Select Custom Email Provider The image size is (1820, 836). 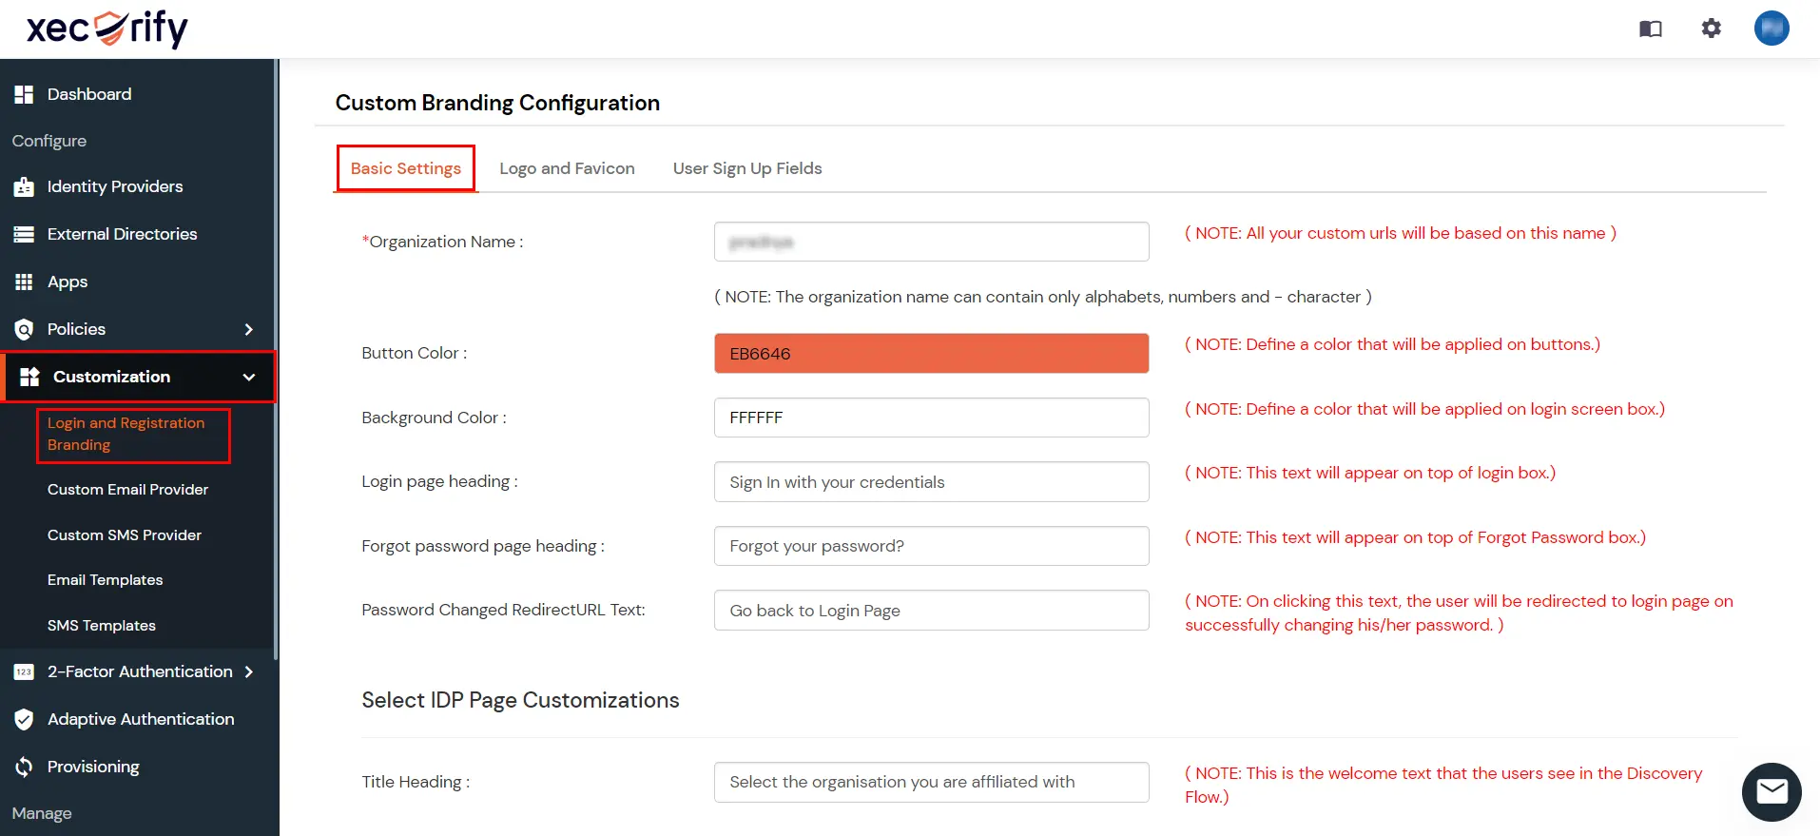click(x=127, y=489)
